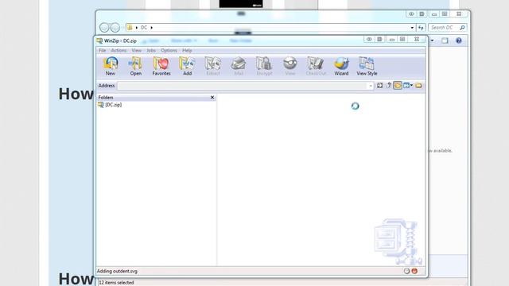Click the 'Adding outdent.svg' status text

(x=117, y=271)
